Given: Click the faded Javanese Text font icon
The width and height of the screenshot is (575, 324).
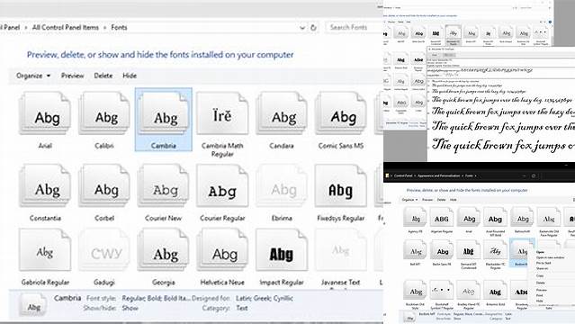Looking at the screenshot, I should (x=341, y=250).
